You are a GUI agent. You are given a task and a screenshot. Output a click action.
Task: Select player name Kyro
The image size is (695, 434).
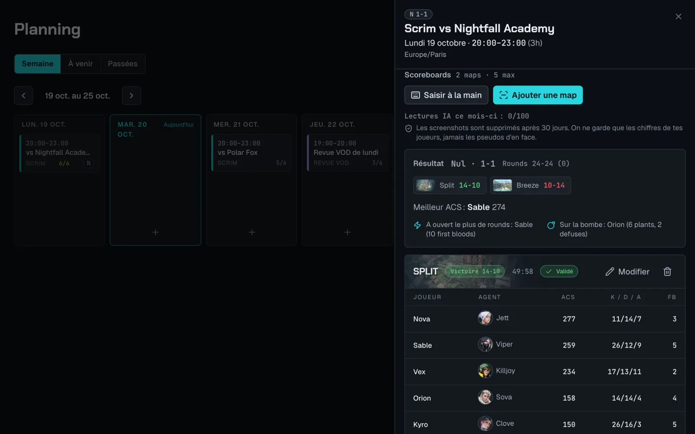point(420,425)
